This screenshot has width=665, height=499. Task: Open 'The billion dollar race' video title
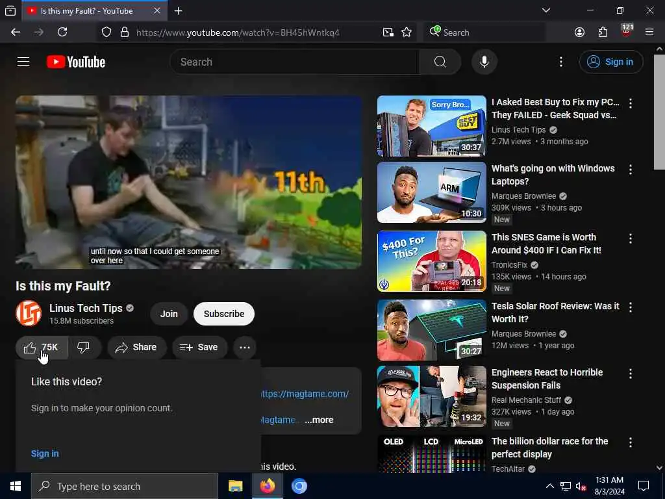[x=549, y=448]
